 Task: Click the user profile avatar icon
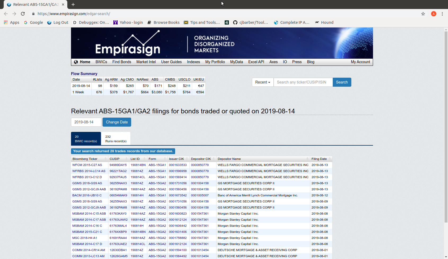coord(434,14)
